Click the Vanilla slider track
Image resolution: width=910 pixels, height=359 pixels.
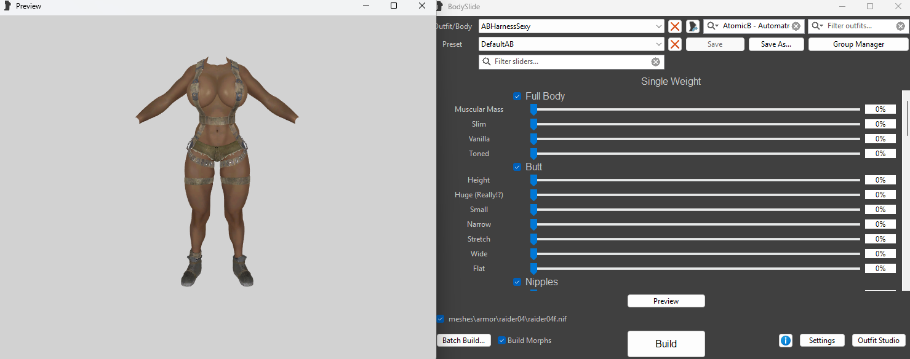click(695, 139)
